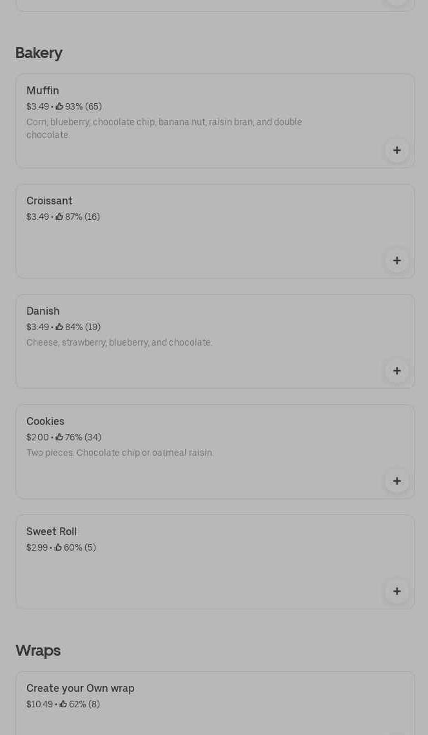The width and height of the screenshot is (428, 735).
Task: Select the Wraps section heading
Action: coord(38,651)
